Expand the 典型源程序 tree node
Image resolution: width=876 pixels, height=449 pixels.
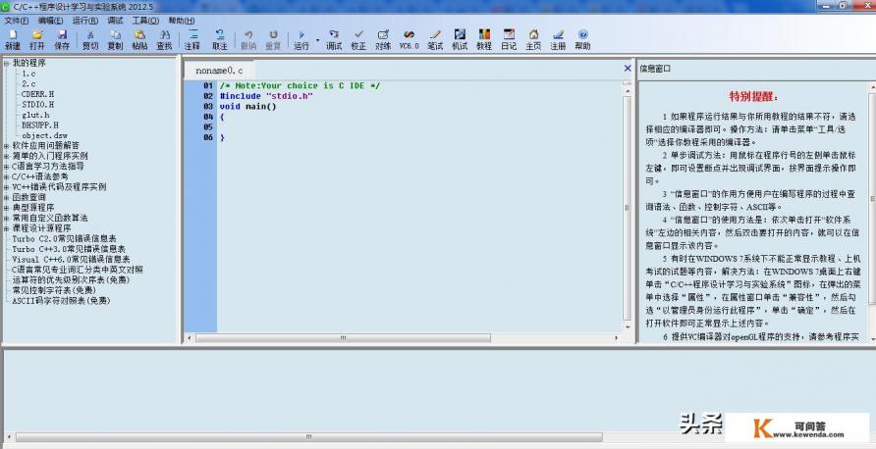tap(7, 207)
